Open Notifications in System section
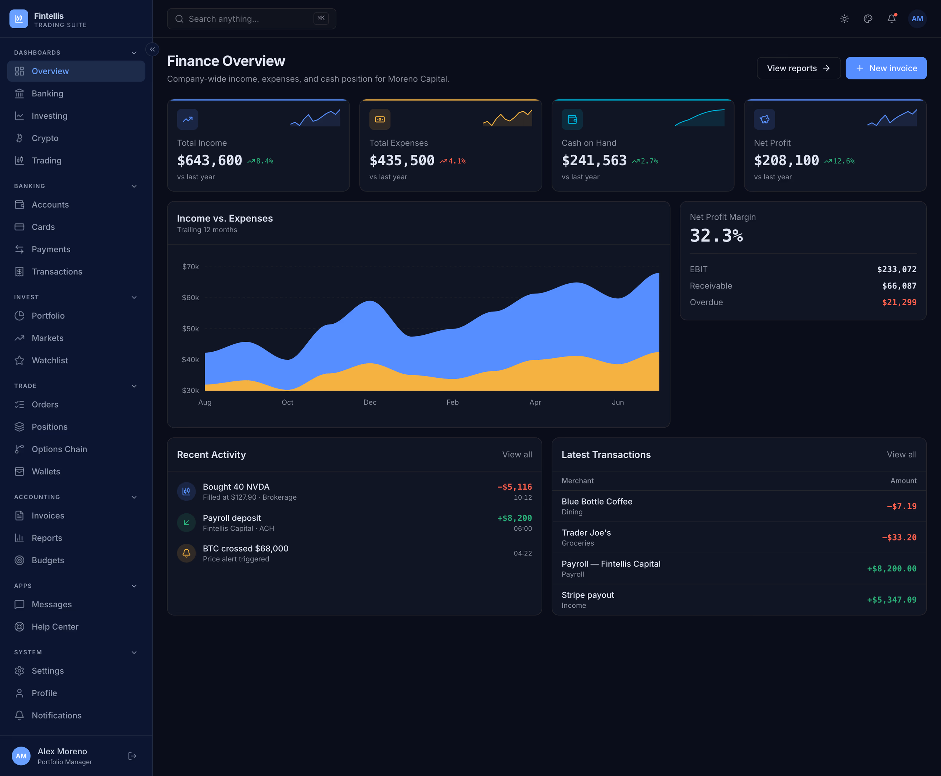This screenshot has height=776, width=941. pyautogui.click(x=76, y=716)
